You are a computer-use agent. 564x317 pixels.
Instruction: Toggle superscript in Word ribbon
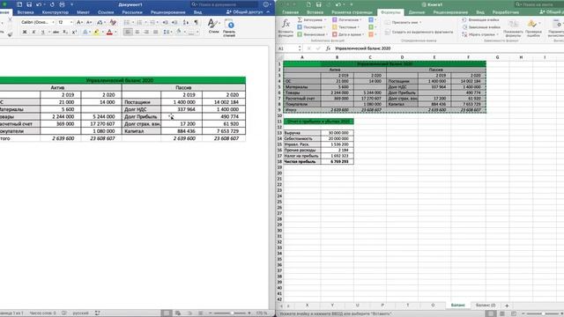point(74,32)
